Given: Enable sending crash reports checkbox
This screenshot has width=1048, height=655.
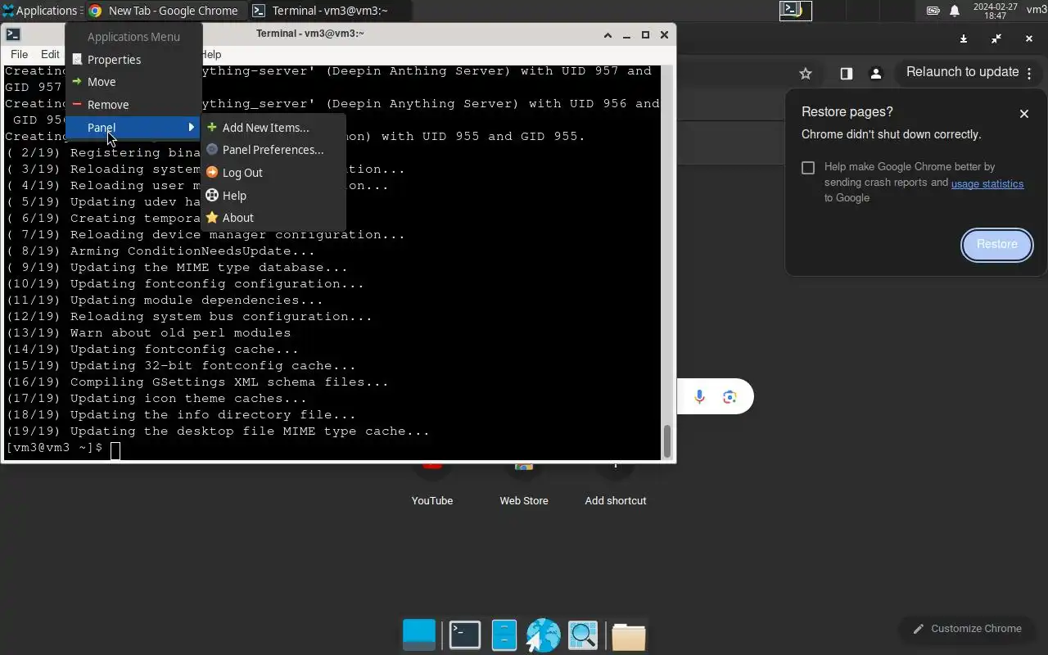Looking at the screenshot, I should (x=808, y=168).
